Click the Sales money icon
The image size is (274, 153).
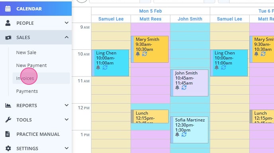click(x=8, y=37)
